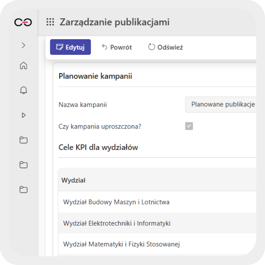
Task: Open the app launcher grid icon
Action: point(50,22)
